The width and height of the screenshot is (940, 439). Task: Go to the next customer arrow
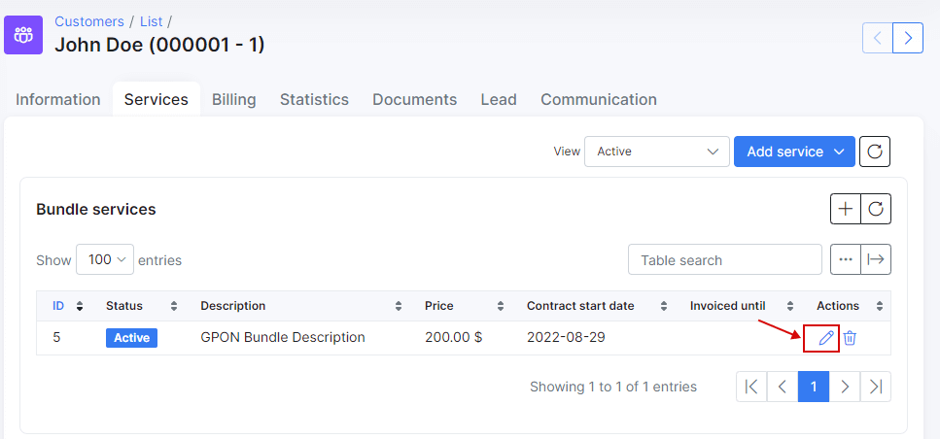point(908,38)
